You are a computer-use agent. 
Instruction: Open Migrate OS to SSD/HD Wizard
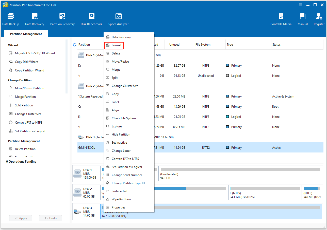click(x=35, y=53)
